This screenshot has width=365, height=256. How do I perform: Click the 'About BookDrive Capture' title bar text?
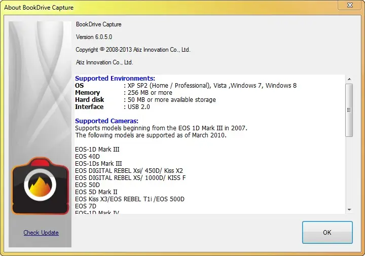(39, 8)
